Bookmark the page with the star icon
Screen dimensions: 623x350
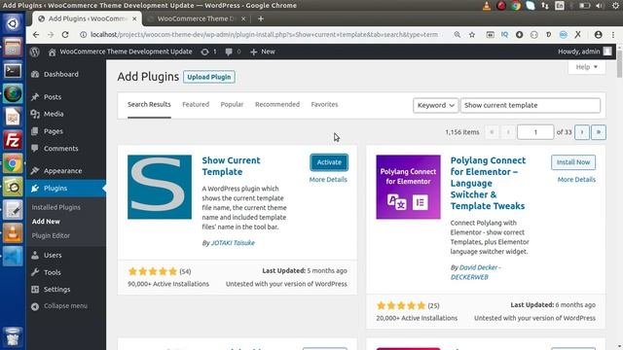click(472, 35)
